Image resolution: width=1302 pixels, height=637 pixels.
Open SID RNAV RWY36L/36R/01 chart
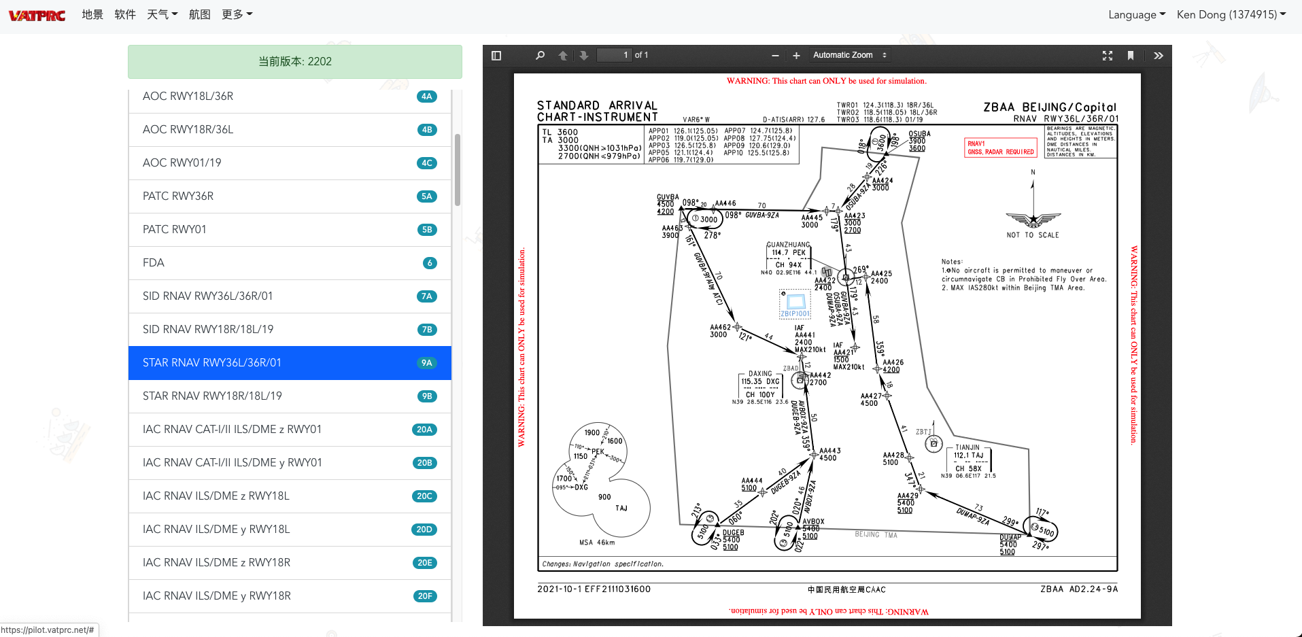[x=290, y=296]
